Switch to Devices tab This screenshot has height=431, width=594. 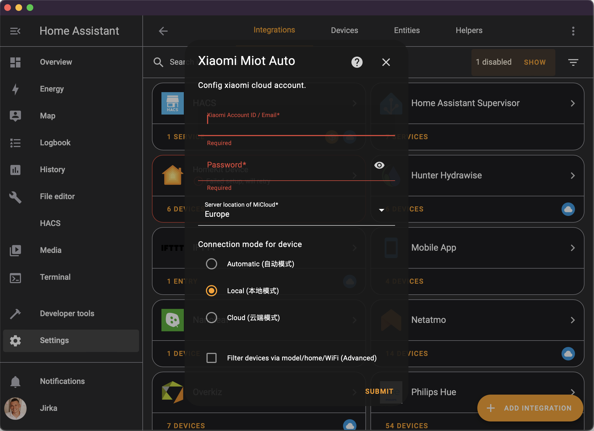coord(344,31)
